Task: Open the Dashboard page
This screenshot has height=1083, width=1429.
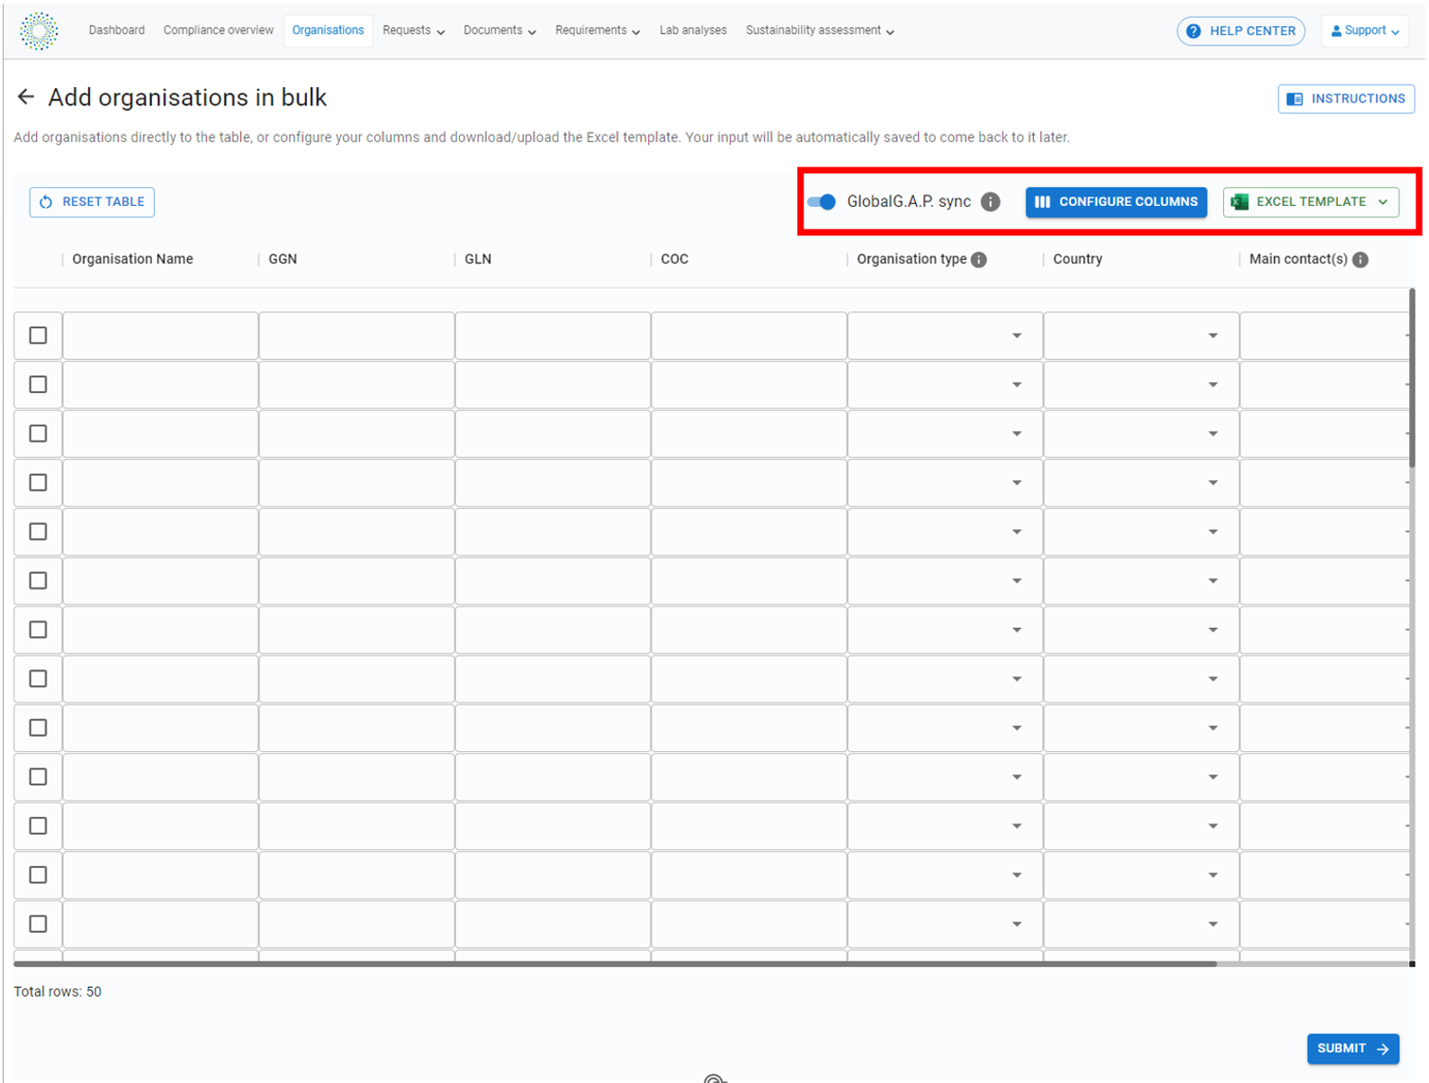Action: (x=117, y=31)
